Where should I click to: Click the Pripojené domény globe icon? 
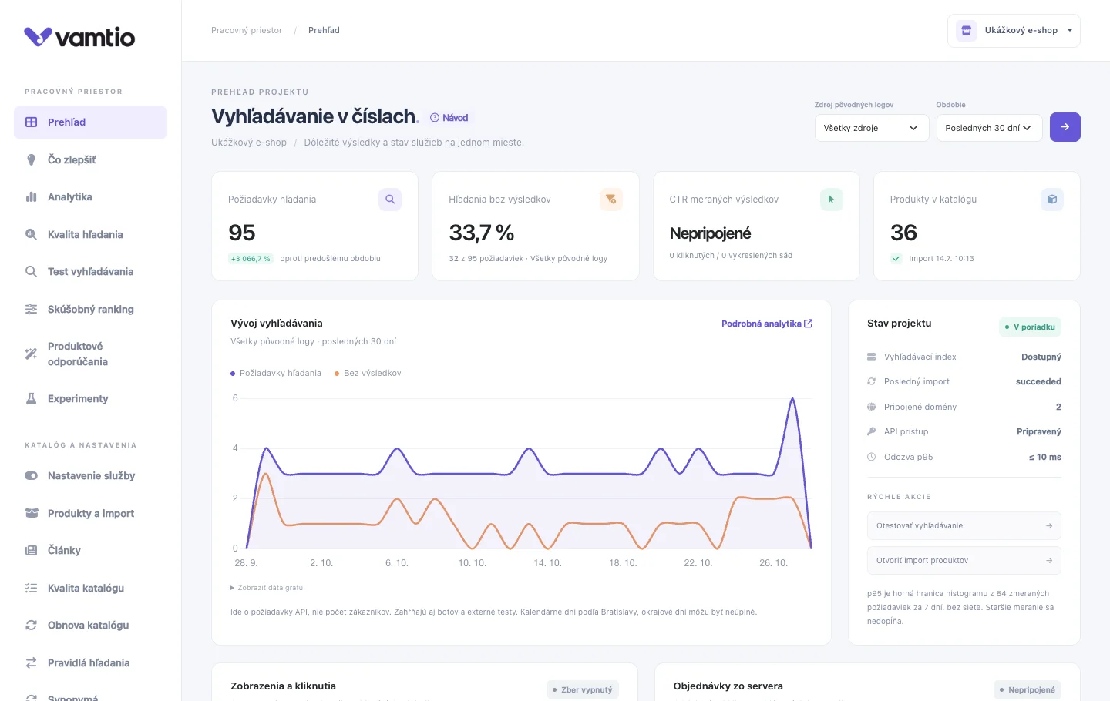coord(872,407)
